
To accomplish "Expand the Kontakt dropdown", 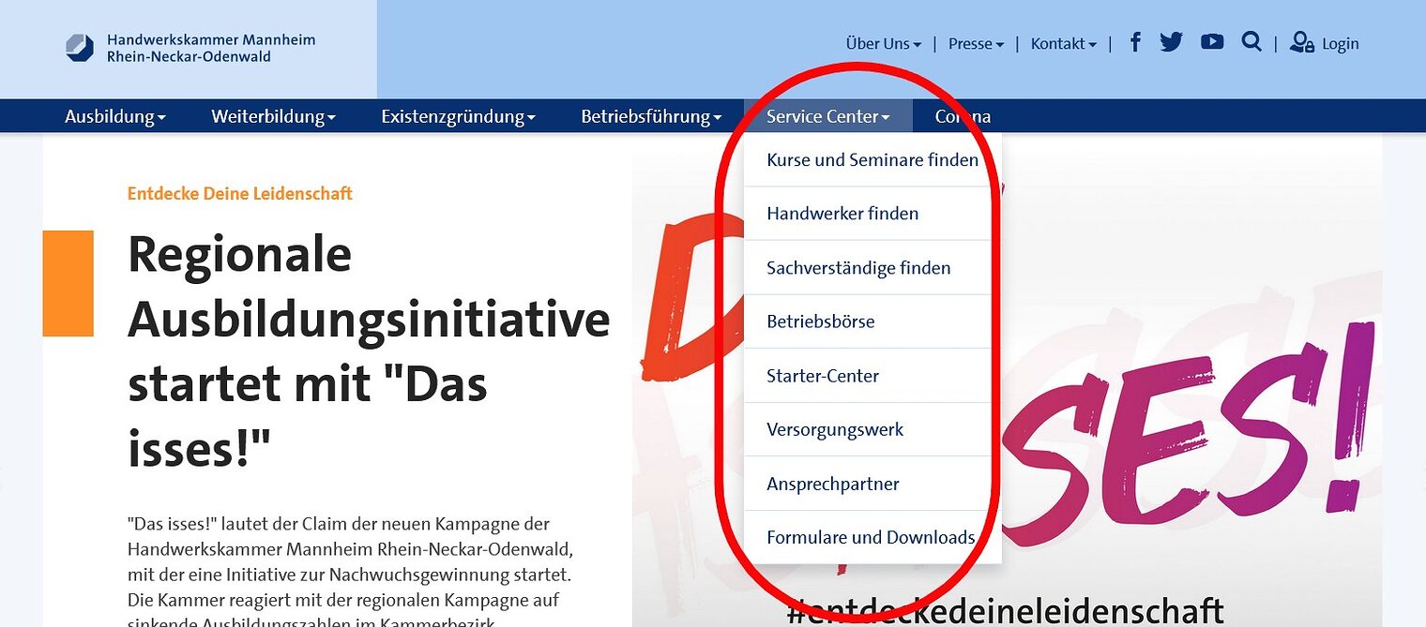I will pyautogui.click(x=1063, y=43).
